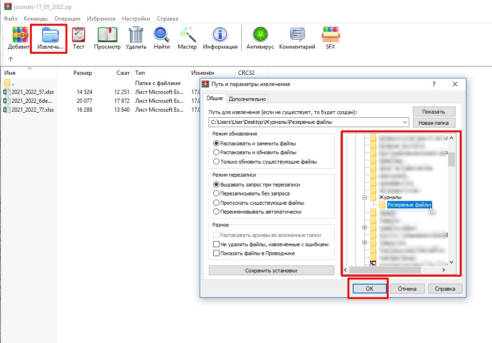
Task: Launch the Мастер wizard wand icon
Action: pos(188,35)
